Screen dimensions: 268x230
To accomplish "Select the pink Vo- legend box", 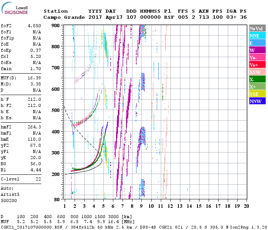I will pyautogui.click(x=257, y=58).
